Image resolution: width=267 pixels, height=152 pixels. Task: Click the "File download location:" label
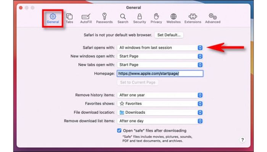click(x=94, y=112)
